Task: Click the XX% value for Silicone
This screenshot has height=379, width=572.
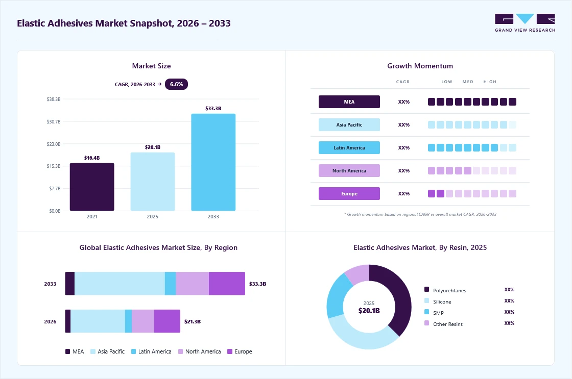Action: pyautogui.click(x=509, y=301)
